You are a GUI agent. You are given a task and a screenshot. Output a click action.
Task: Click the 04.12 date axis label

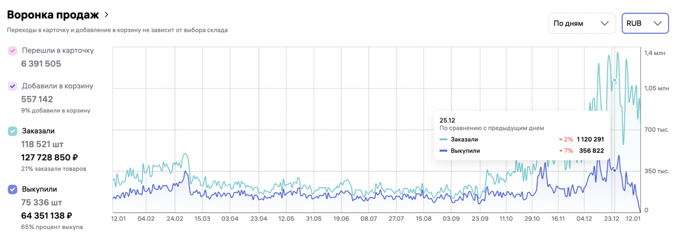(x=585, y=218)
